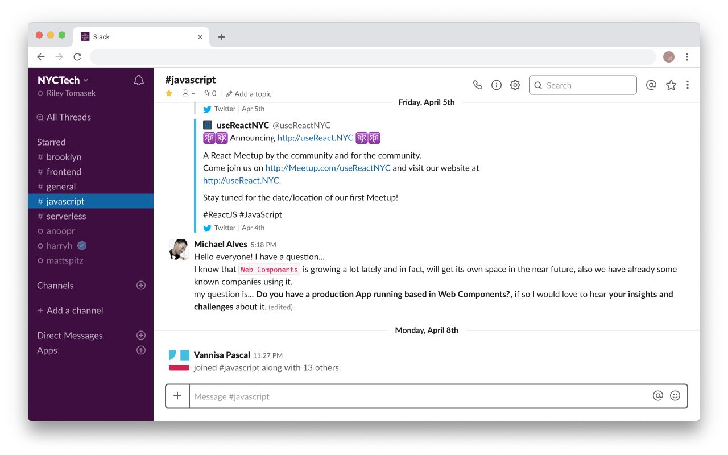
Task: Open the browser options three-dot menu
Action: [687, 57]
